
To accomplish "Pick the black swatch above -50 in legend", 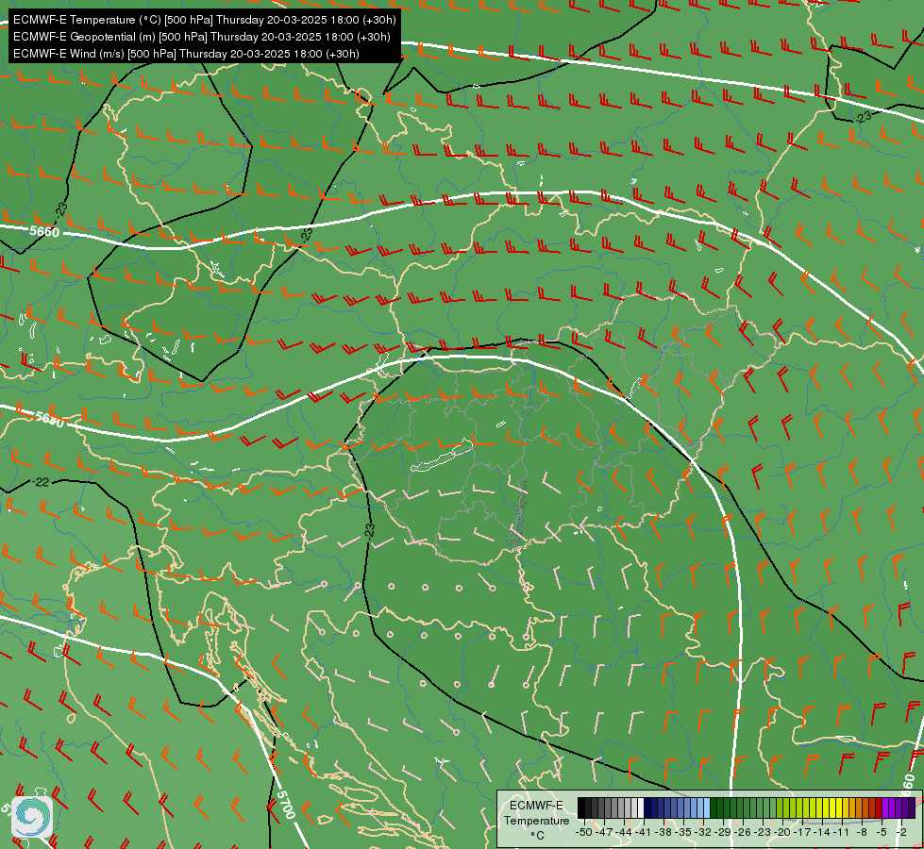I will pos(581,807).
